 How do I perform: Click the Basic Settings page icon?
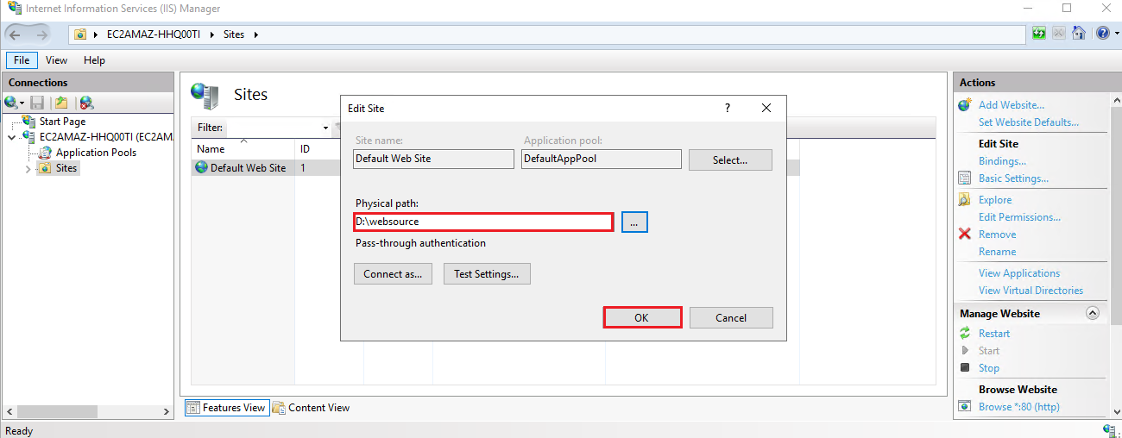(x=965, y=178)
